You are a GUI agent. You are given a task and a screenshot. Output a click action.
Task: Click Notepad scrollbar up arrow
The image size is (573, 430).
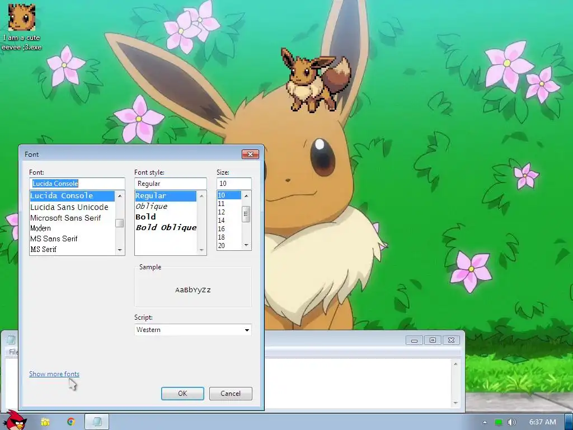[x=455, y=364]
